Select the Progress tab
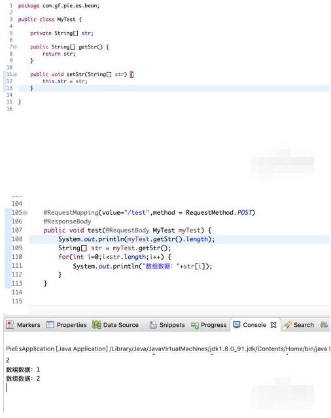The height and width of the screenshot is (418, 331). pyautogui.click(x=209, y=325)
